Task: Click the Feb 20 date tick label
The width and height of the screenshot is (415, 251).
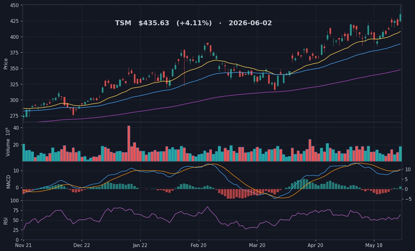Action: point(199,245)
